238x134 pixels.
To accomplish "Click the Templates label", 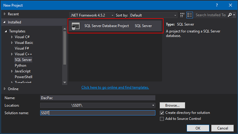I will pos(17,31).
